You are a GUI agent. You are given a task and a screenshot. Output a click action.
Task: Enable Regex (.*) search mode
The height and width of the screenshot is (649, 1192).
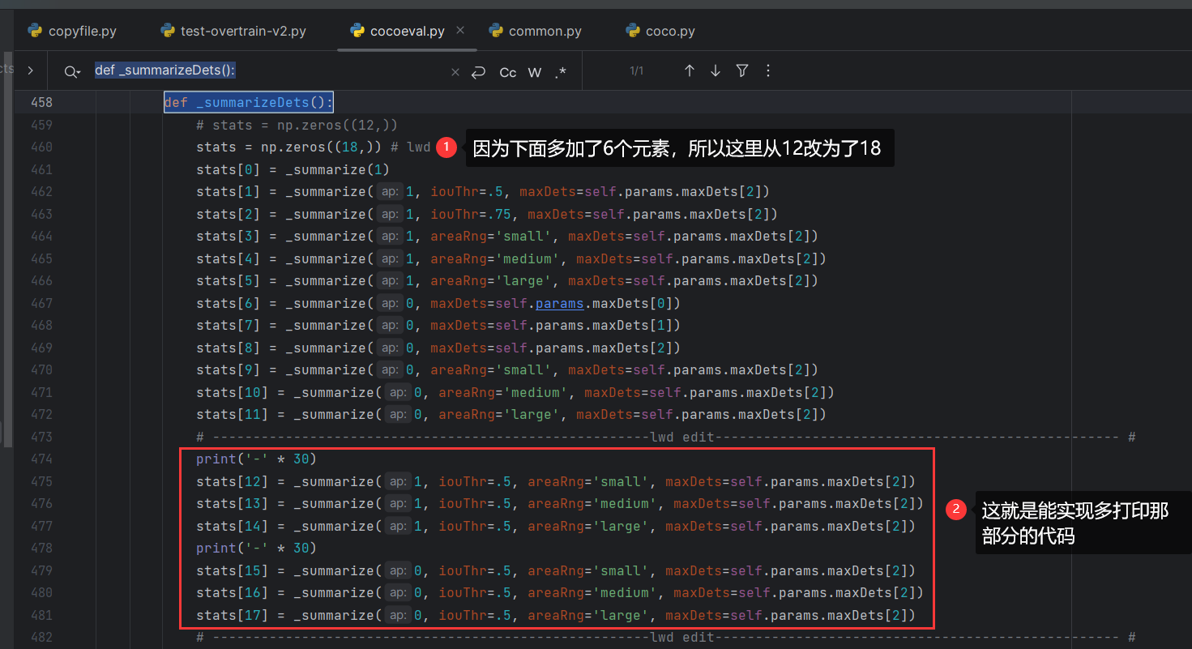(561, 72)
